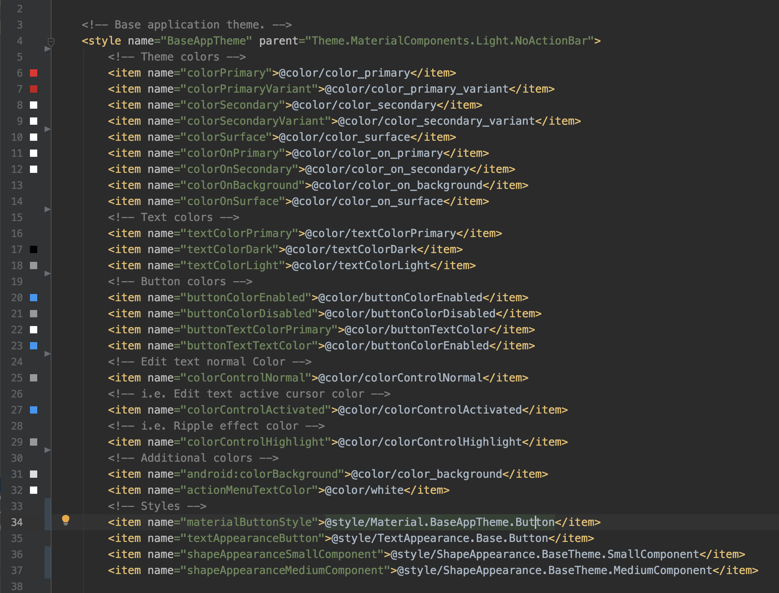Click gray colorControlHighlight gutter color icon

point(34,442)
